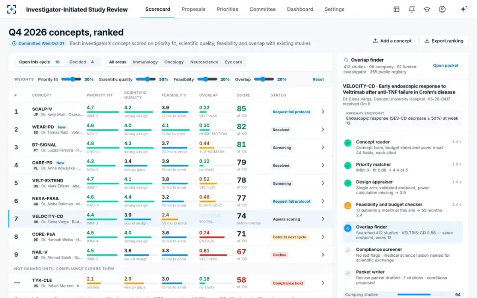The width and height of the screenshot is (477, 298).
Task: Switch to the Scorecard tab
Action: pos(158,9)
